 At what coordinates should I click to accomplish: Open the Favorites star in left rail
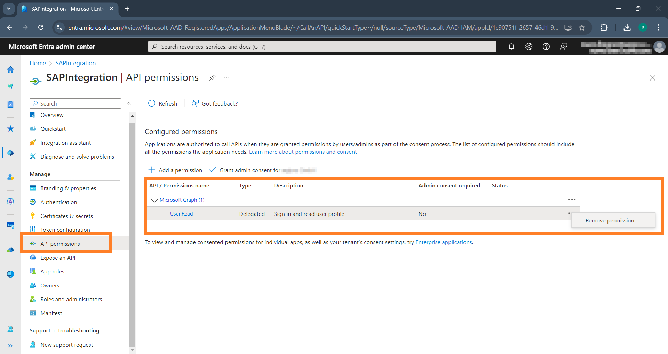coord(10,129)
